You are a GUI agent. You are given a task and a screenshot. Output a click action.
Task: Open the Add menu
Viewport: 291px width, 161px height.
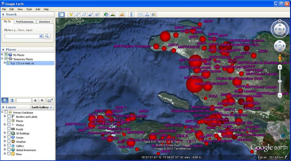(x=38, y=9)
